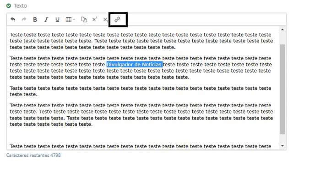Click the scrollbar down arrow
The height and width of the screenshot is (176, 315).
282,146
